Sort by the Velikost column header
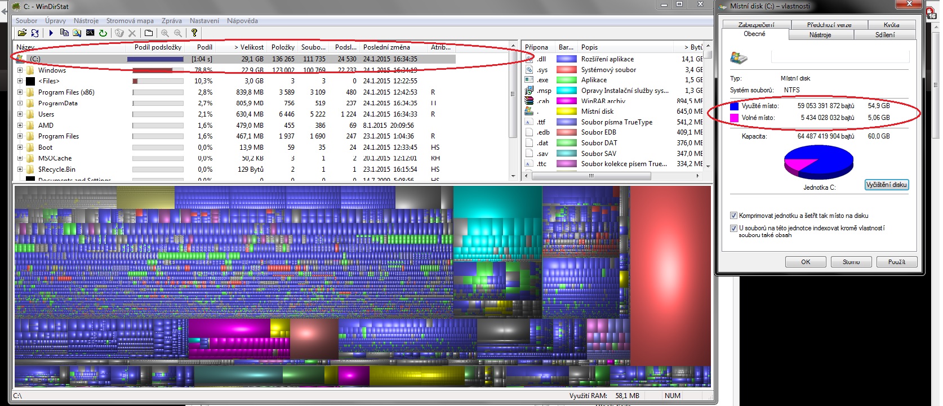The height and width of the screenshot is (406, 943). tap(249, 47)
